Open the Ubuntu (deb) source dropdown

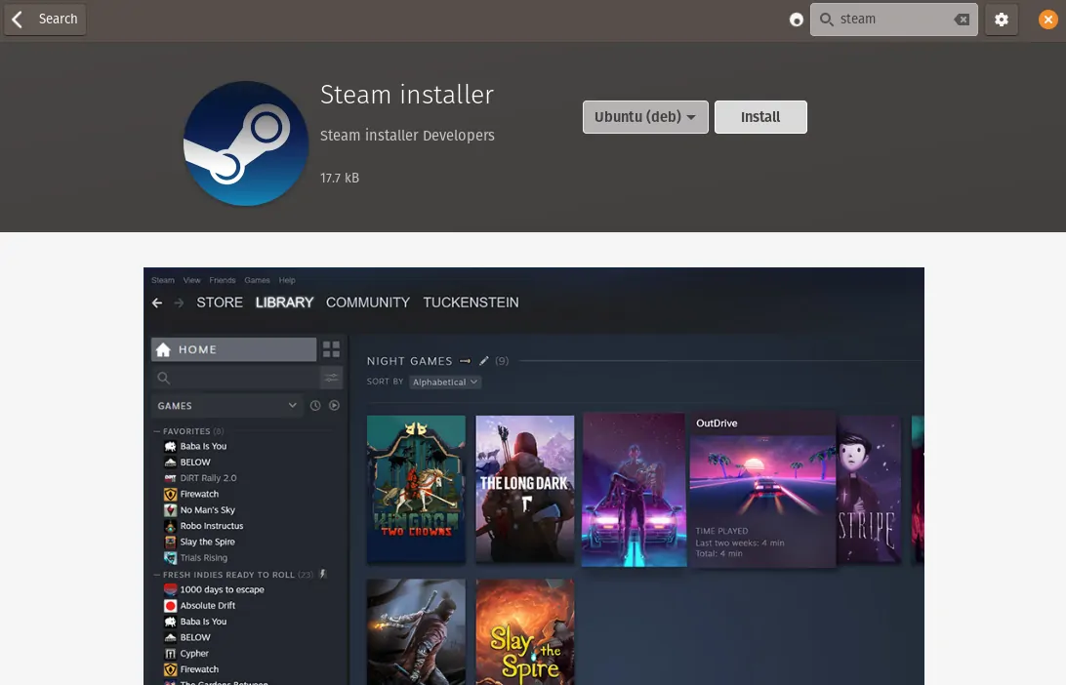645,117
